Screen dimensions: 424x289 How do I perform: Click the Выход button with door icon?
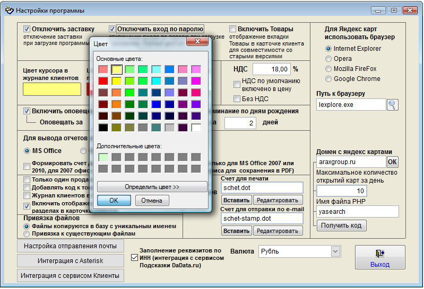click(x=380, y=257)
